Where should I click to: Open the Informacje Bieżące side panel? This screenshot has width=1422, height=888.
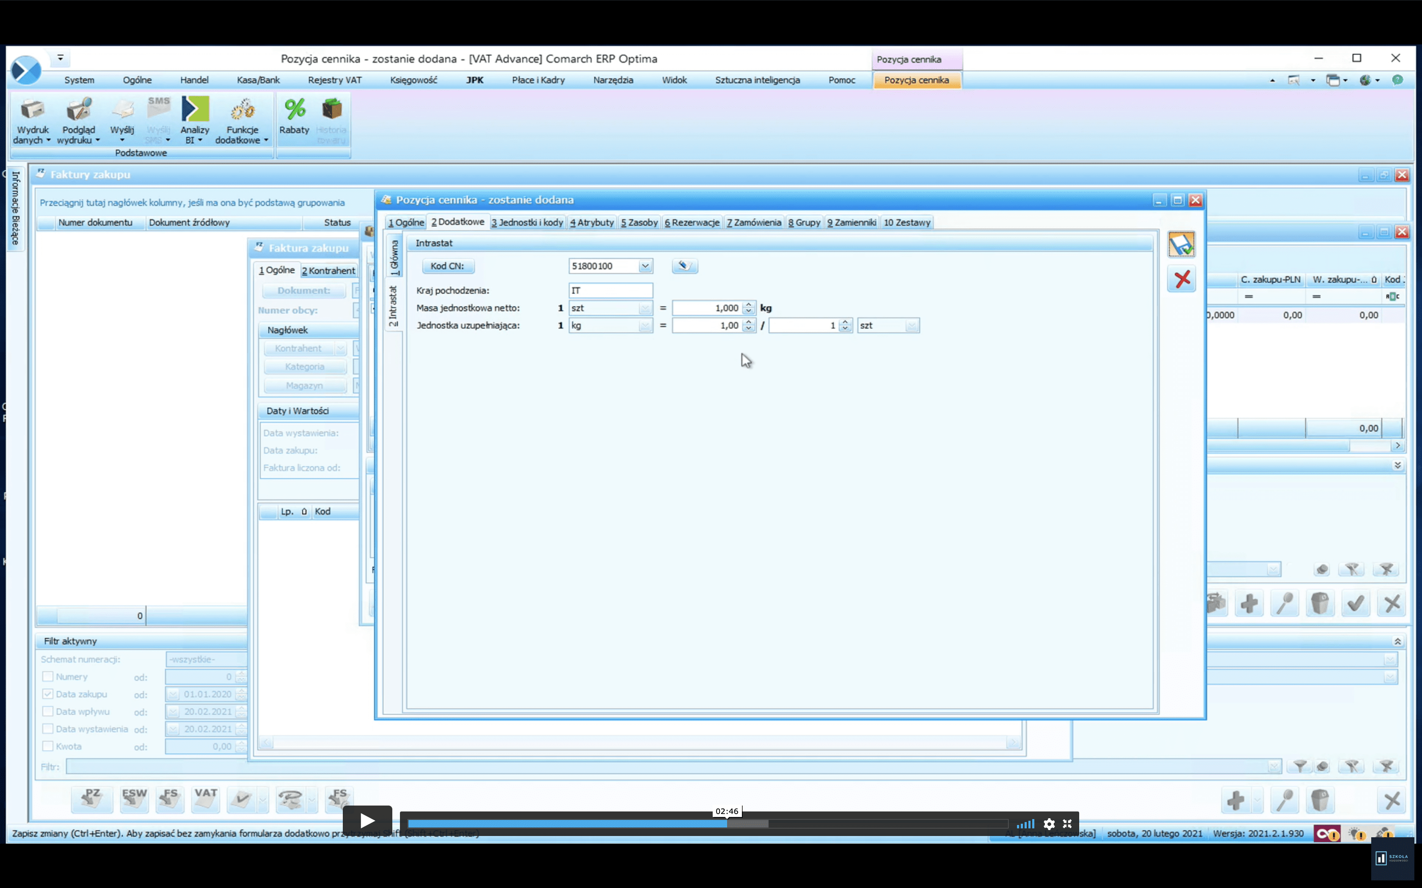click(15, 208)
